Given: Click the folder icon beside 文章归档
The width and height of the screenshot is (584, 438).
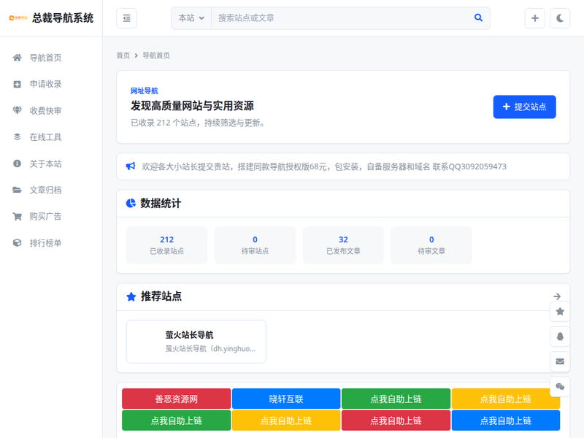Looking at the screenshot, I should (x=17, y=190).
